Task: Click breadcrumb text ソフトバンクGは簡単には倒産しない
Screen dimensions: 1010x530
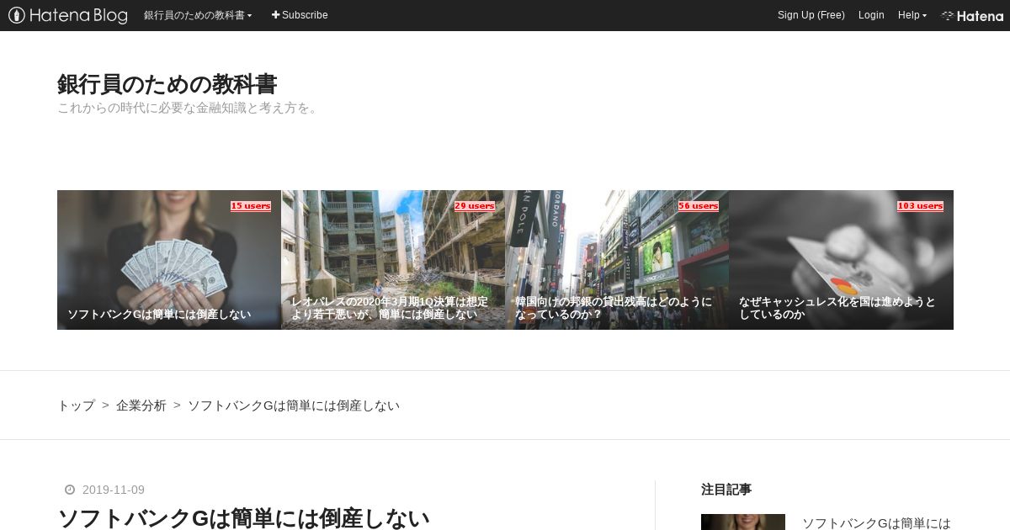Action: click(294, 405)
